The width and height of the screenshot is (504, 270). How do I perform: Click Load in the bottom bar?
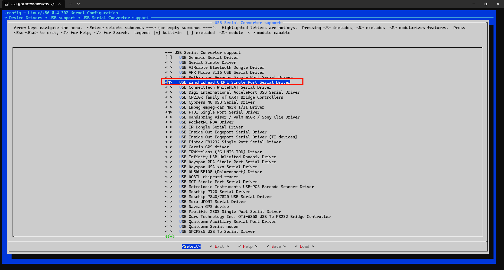304,246
